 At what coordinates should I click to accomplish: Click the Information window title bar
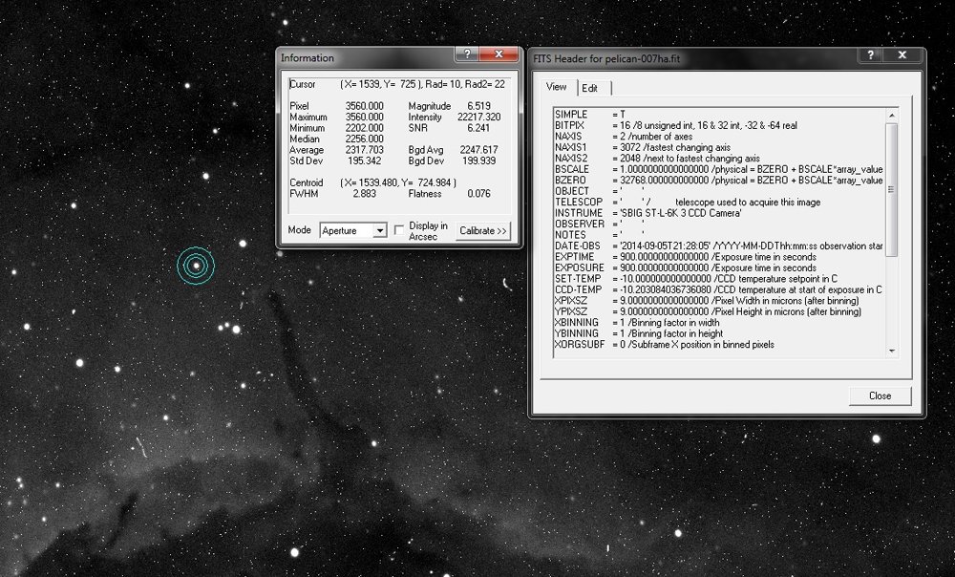[366, 58]
